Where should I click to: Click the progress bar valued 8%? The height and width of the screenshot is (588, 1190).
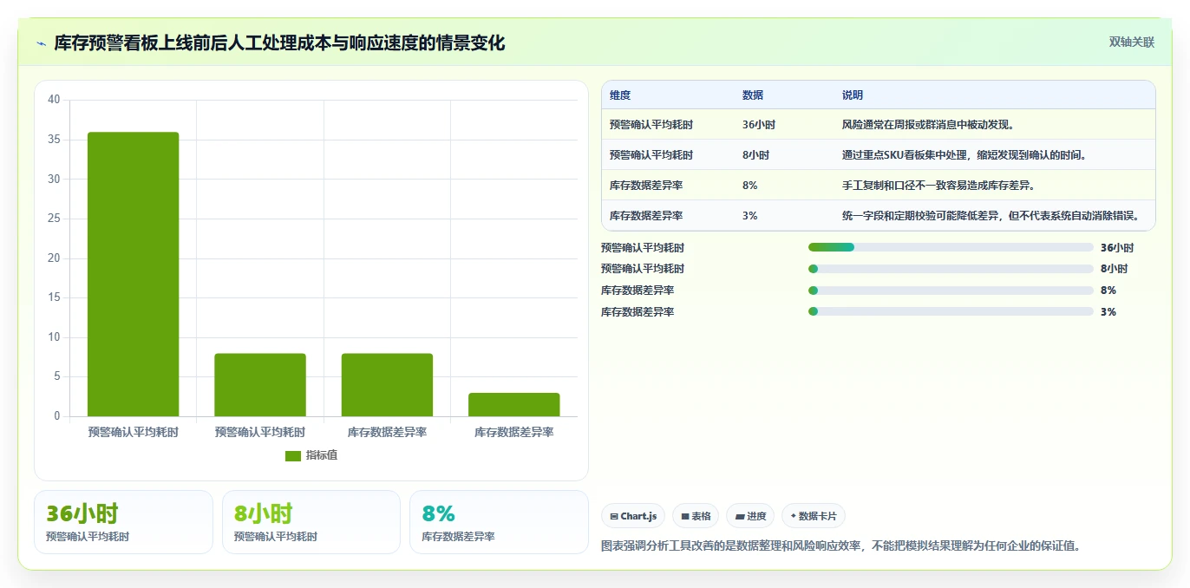click(x=951, y=291)
